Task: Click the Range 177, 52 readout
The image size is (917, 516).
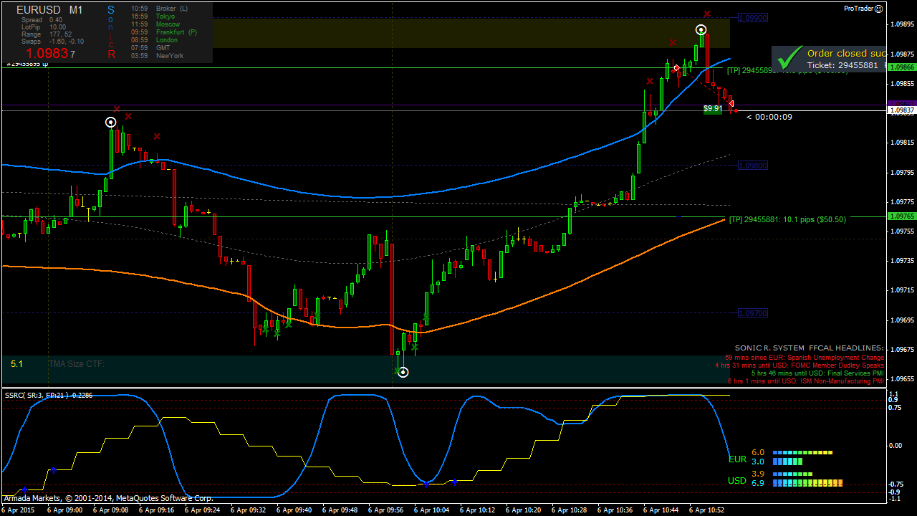Action: coord(47,34)
